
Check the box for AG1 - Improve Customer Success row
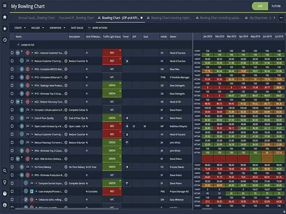tap(12, 53)
